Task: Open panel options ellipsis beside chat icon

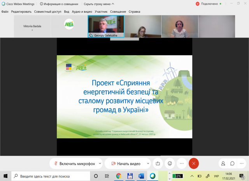Action: point(242,164)
